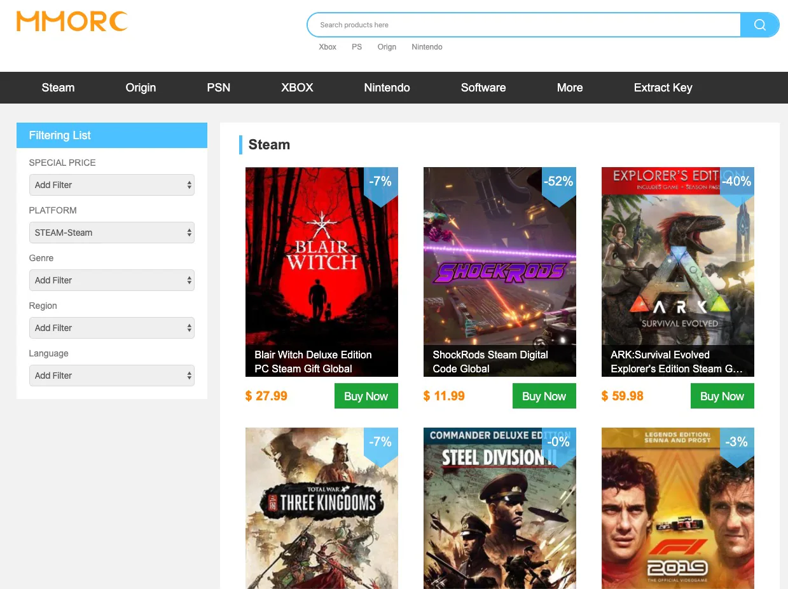Viewport: 788px width, 589px height.
Task: Click the -7% discount badge on Blair Witch
Action: point(380,186)
